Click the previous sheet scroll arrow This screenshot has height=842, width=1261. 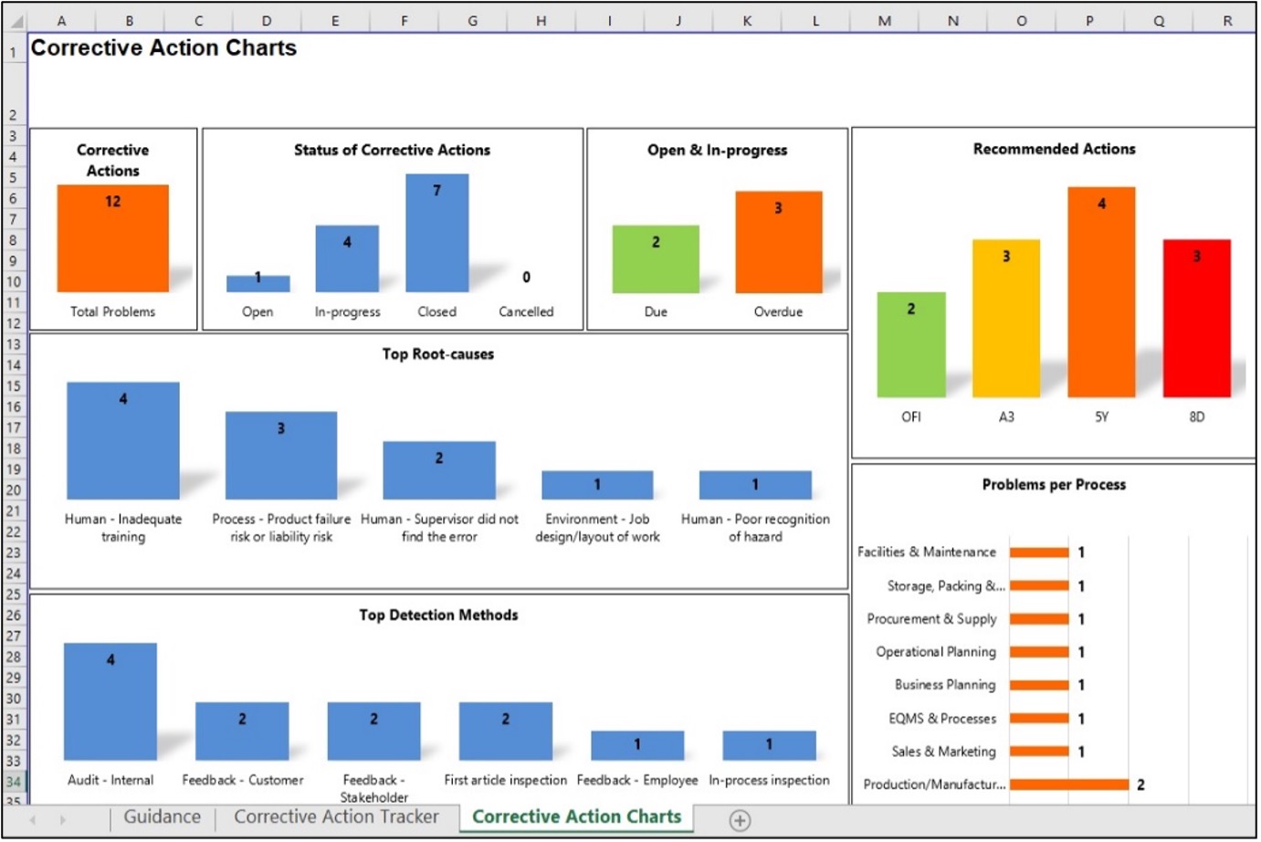[34, 820]
